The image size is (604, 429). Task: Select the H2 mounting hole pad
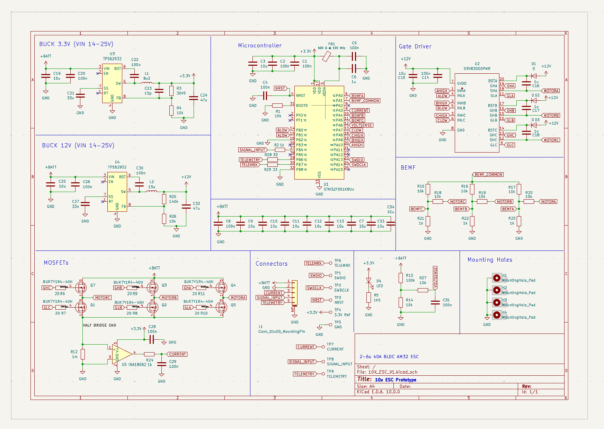pos(497,290)
